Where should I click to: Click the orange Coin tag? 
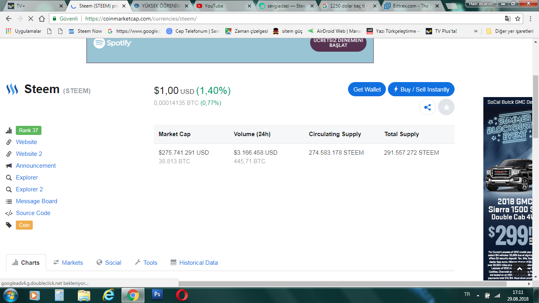pyautogui.click(x=24, y=225)
